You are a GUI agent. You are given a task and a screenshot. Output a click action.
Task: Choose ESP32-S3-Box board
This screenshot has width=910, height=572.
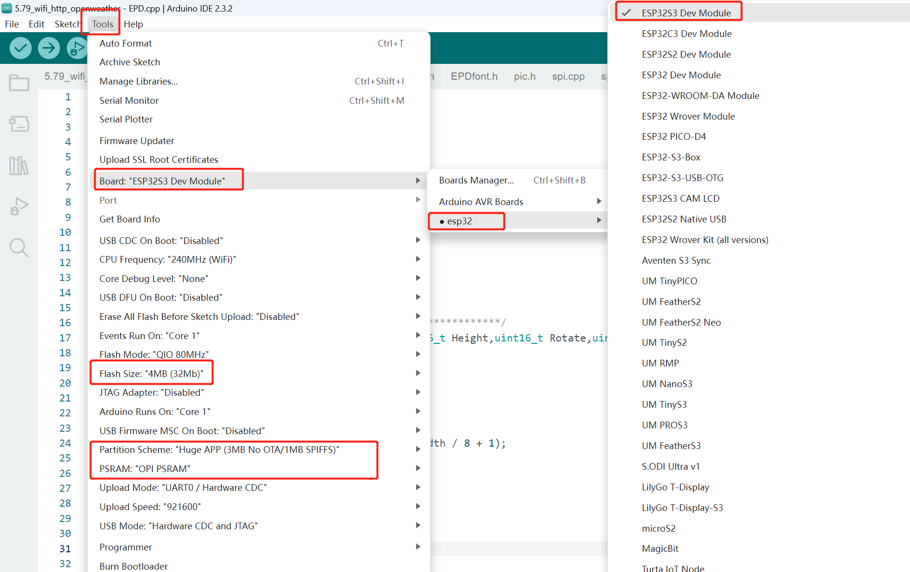[759, 157]
